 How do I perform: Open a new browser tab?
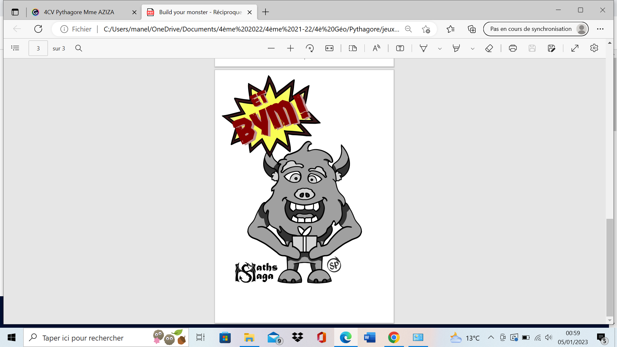coord(265,12)
